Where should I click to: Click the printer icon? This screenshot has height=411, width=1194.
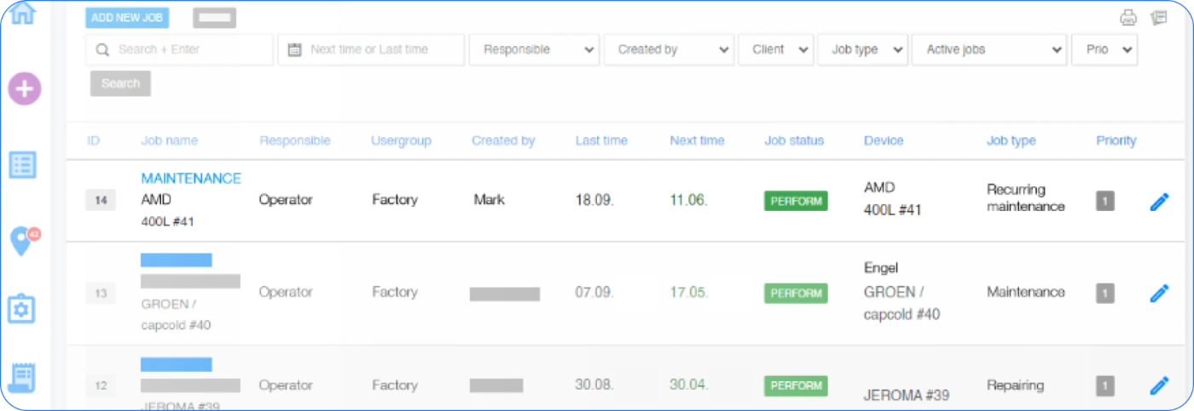click(1128, 18)
